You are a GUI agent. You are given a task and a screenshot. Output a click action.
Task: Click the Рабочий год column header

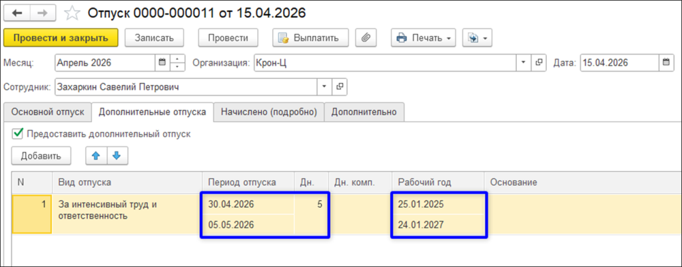(438, 183)
